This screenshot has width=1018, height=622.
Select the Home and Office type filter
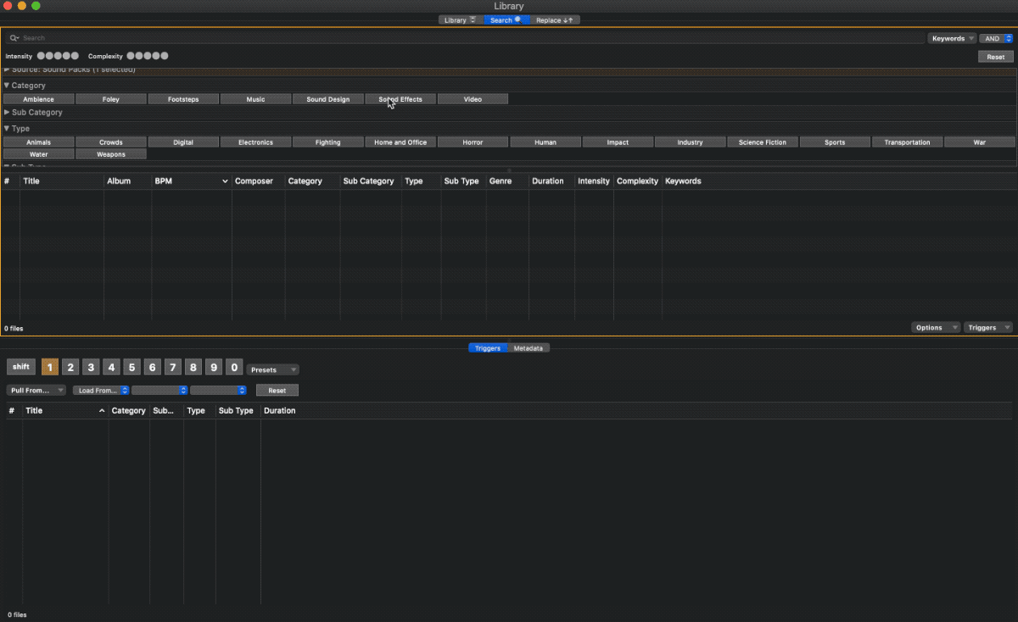(x=400, y=142)
